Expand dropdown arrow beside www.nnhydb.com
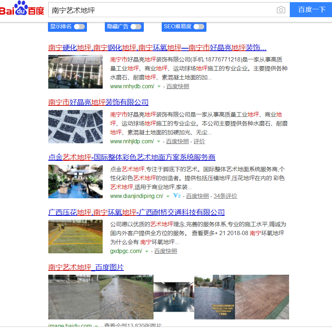The image size is (332, 328). coord(159,86)
